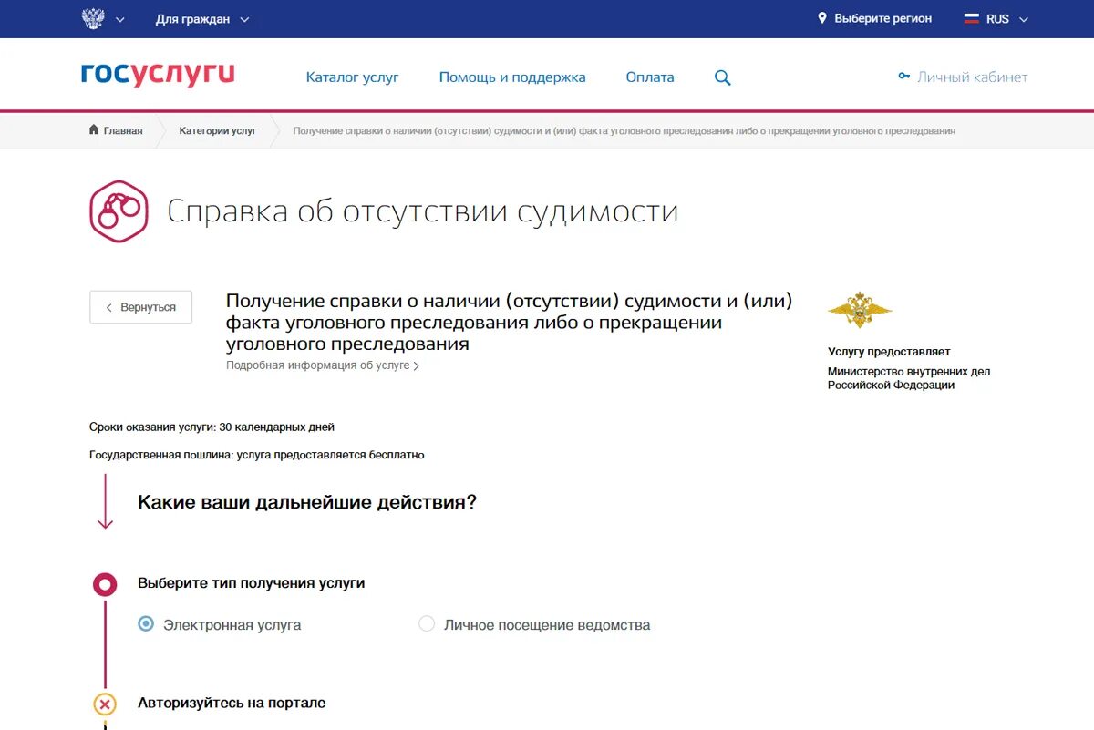
Task: Click the red step marker for 'Выберите тип получения услуги'
Action: click(105, 584)
